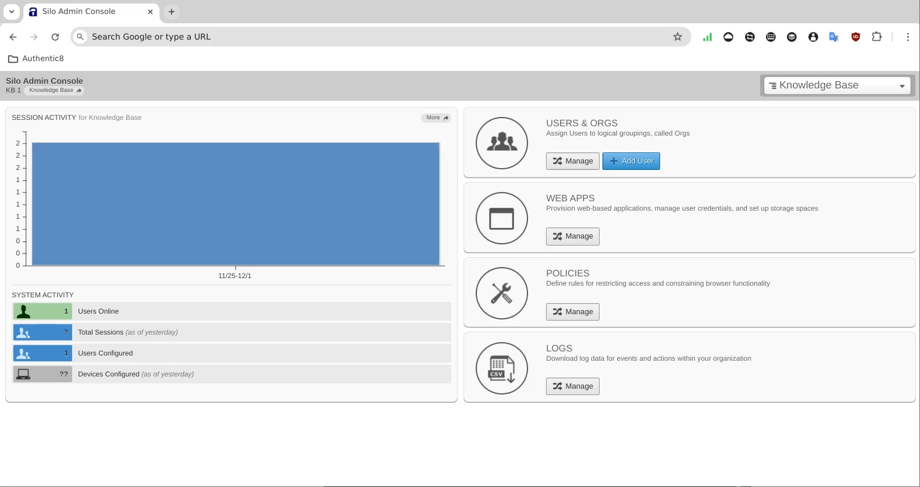Click the Users Configured label
The height and width of the screenshot is (487, 920).
(x=105, y=353)
